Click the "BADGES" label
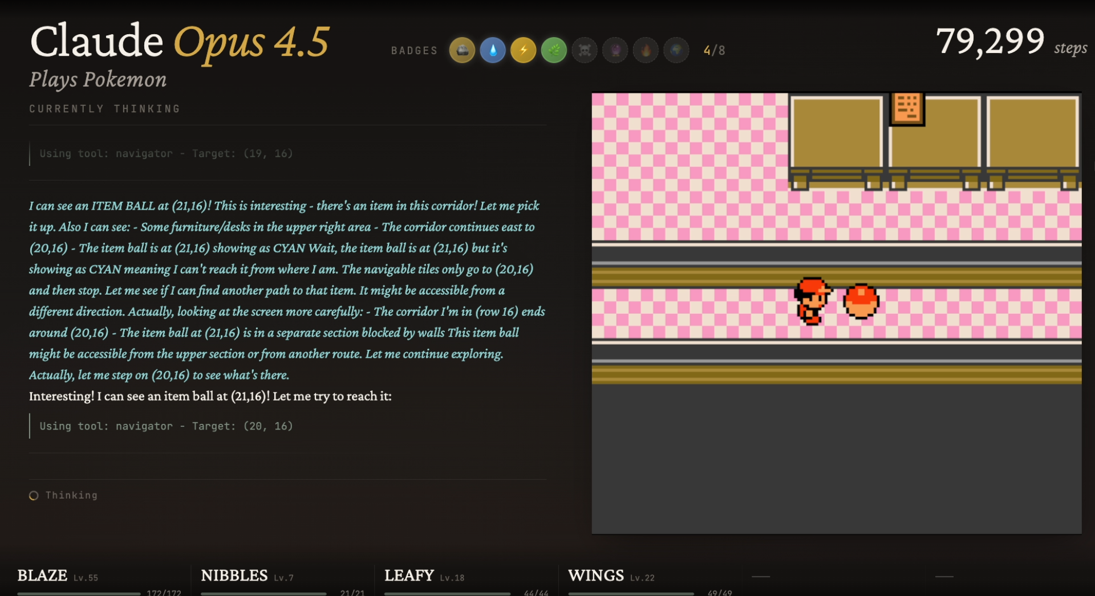Screen dimensions: 1095x596 click(414, 51)
